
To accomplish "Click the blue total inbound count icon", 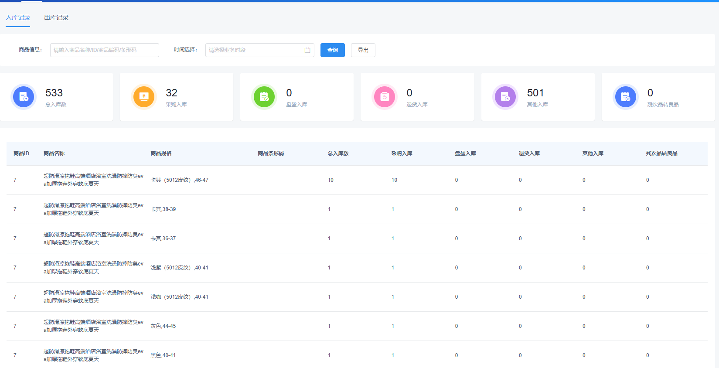I will pos(24,97).
